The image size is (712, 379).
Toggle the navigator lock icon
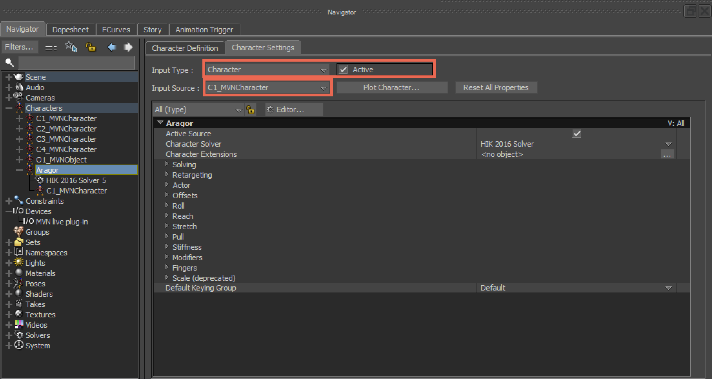tap(91, 47)
